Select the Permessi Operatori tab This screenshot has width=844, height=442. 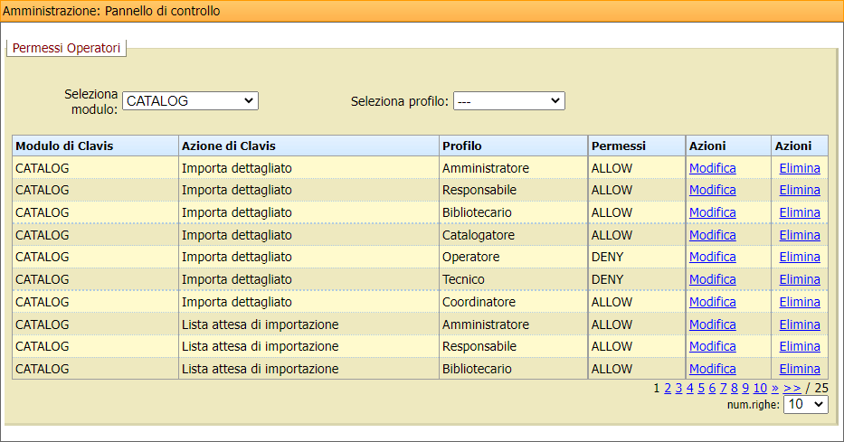[x=66, y=48]
